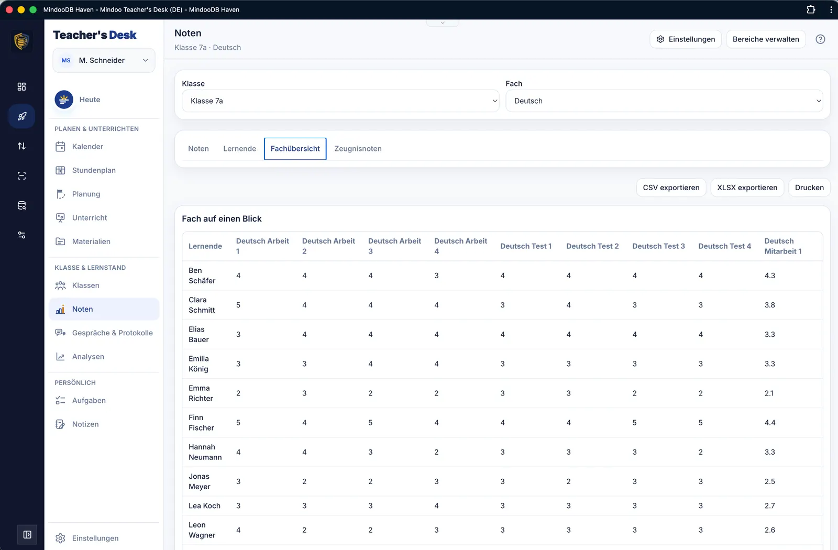Click the extension puzzle icon in title bar
Viewport: 838px width, 550px height.
811,9
